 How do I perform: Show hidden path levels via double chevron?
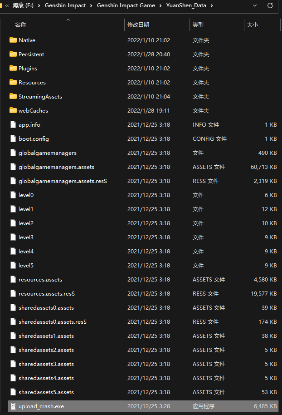click(7, 5)
